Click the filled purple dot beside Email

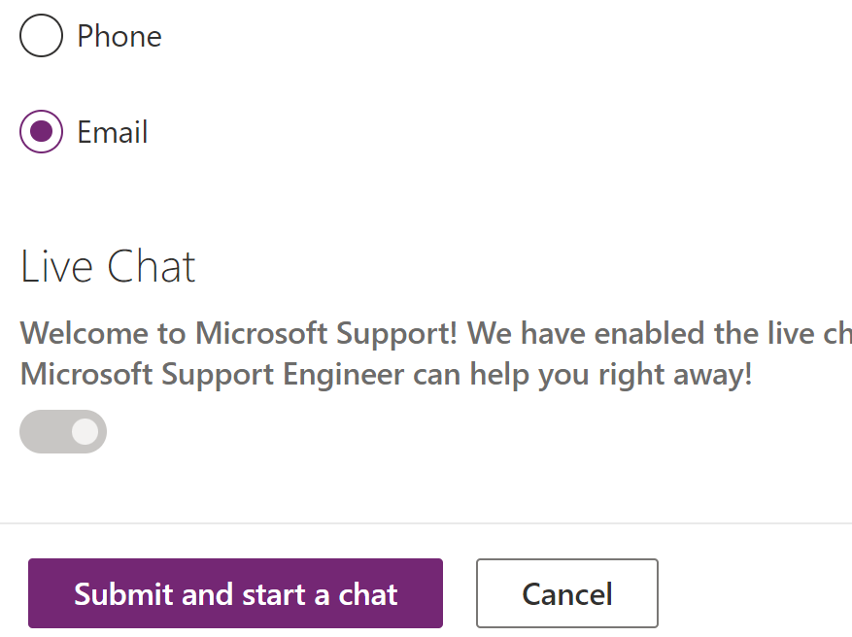tap(42, 131)
